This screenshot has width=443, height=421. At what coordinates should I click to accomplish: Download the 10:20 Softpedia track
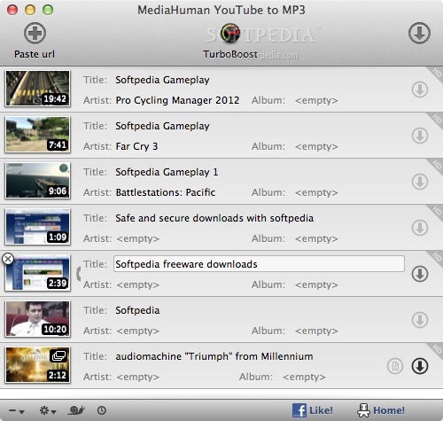click(420, 320)
